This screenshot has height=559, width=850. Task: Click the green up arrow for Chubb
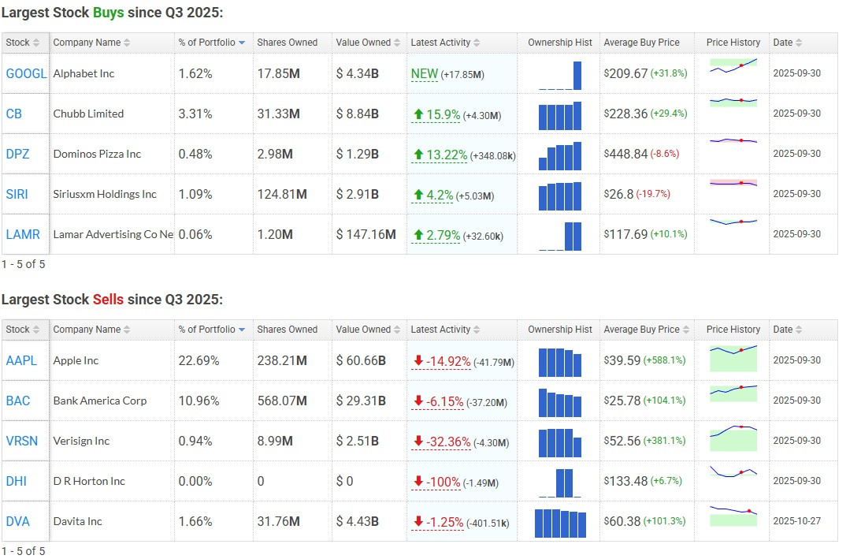pyautogui.click(x=418, y=114)
